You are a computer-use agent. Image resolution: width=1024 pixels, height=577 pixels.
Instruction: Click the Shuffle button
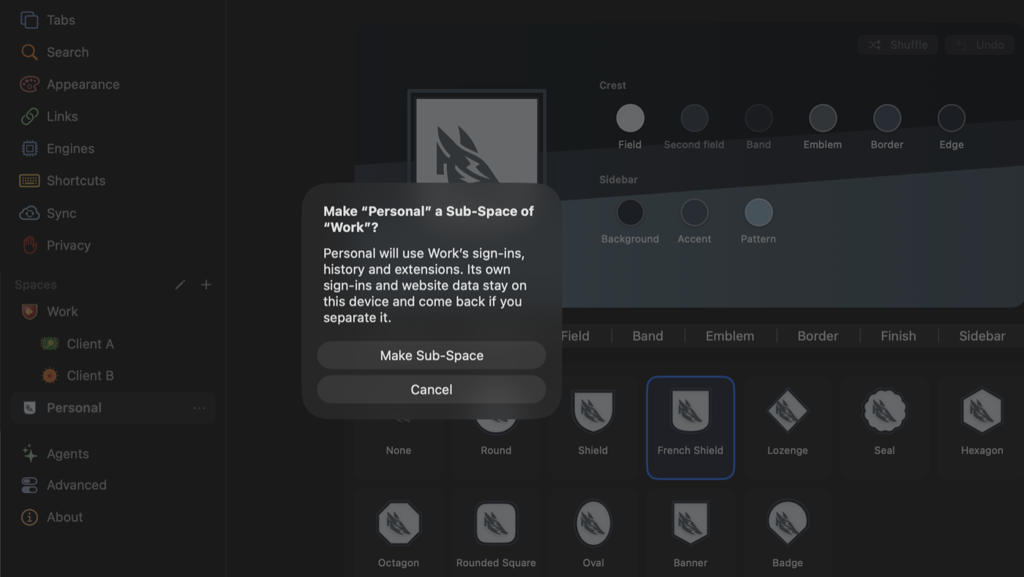click(x=897, y=45)
